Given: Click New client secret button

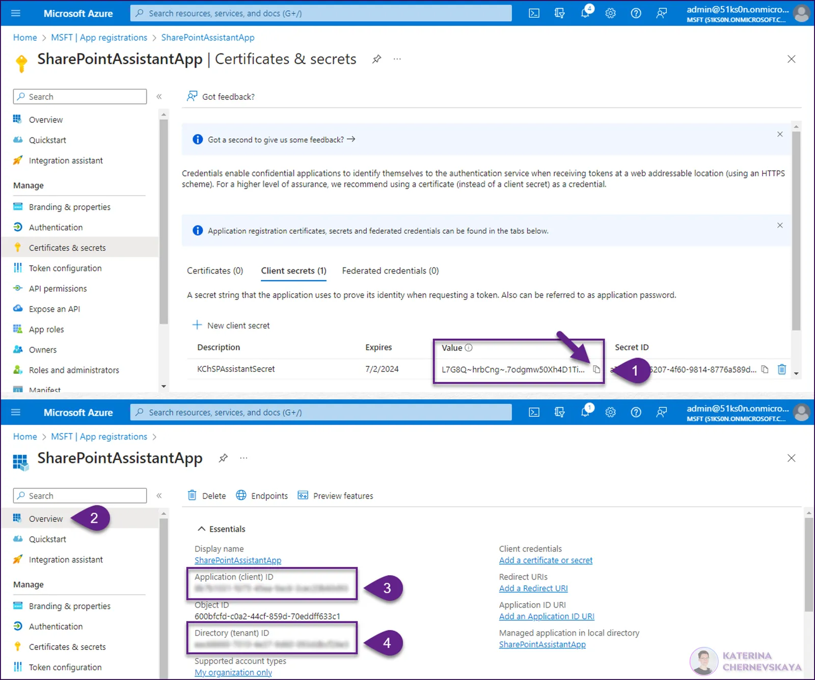Looking at the screenshot, I should pos(231,325).
